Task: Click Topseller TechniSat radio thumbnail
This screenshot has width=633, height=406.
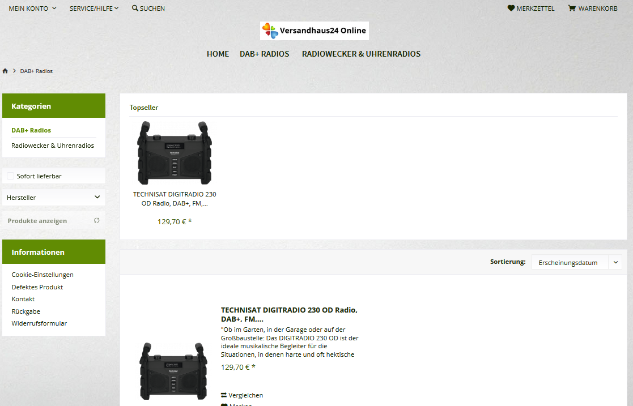Action: (x=175, y=152)
